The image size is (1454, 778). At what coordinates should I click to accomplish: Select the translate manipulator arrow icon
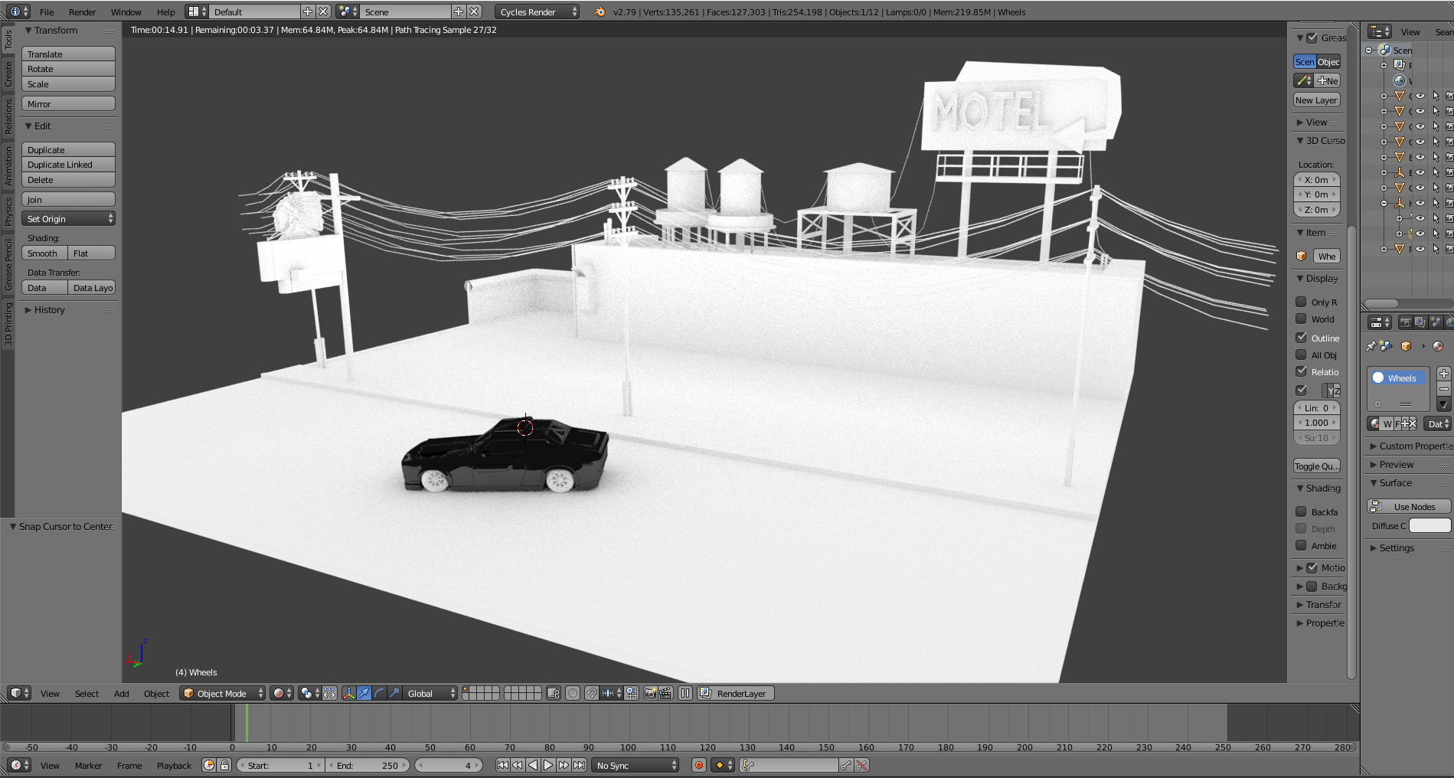pyautogui.click(x=364, y=693)
